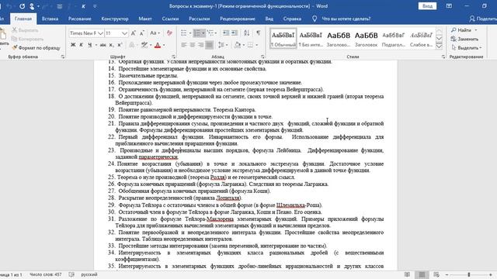The width and height of the screenshot is (497, 279).
Task: Sort the selected text
Action: point(247,33)
